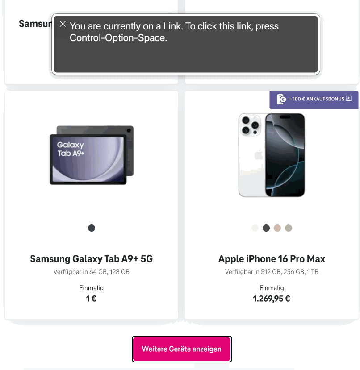Select the dark gray color for the Galaxy Tab

tap(91, 228)
